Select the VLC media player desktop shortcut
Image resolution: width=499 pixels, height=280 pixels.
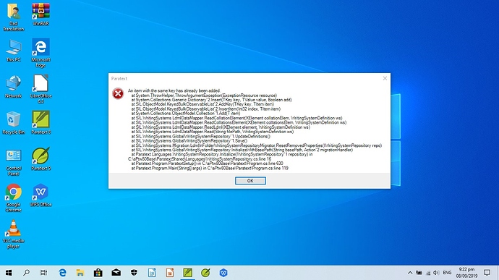pos(13,234)
